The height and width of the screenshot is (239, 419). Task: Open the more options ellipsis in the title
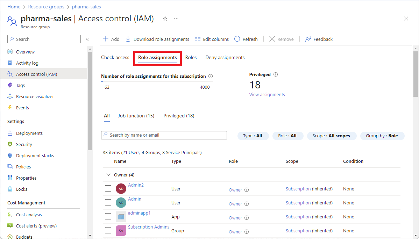[176, 19]
